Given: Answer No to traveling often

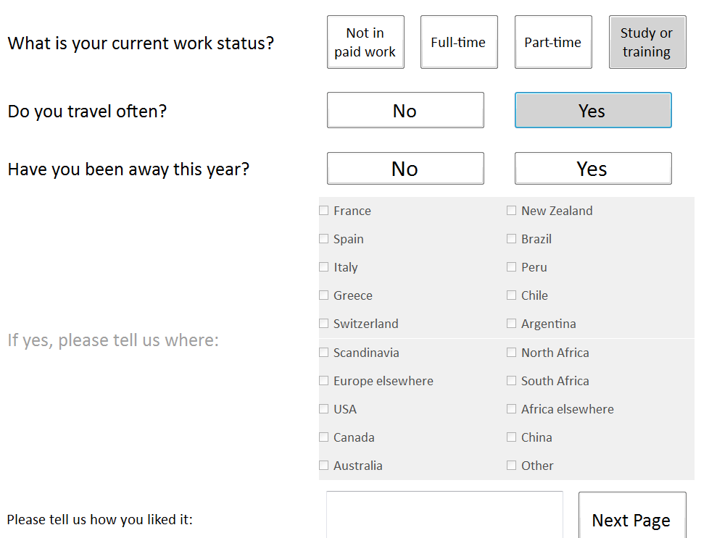Looking at the screenshot, I should pos(405,111).
